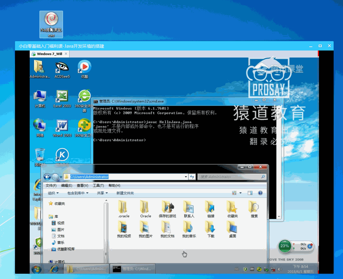Open the .oracle folder
Screen dimensions: 343x279
[x=124, y=209]
